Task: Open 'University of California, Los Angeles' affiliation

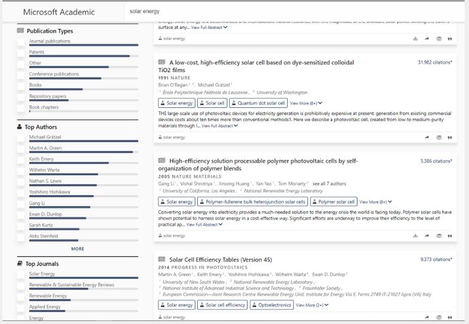Action: tap(198, 191)
